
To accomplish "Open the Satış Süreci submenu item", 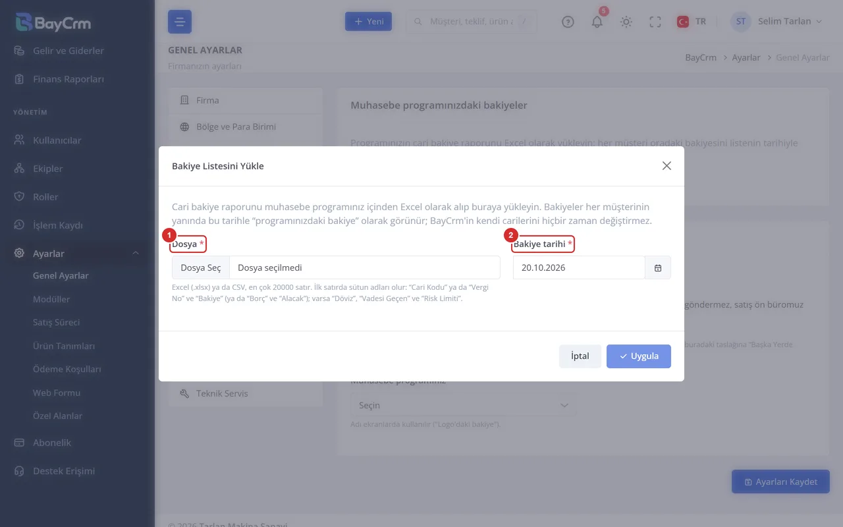I will pos(57,323).
